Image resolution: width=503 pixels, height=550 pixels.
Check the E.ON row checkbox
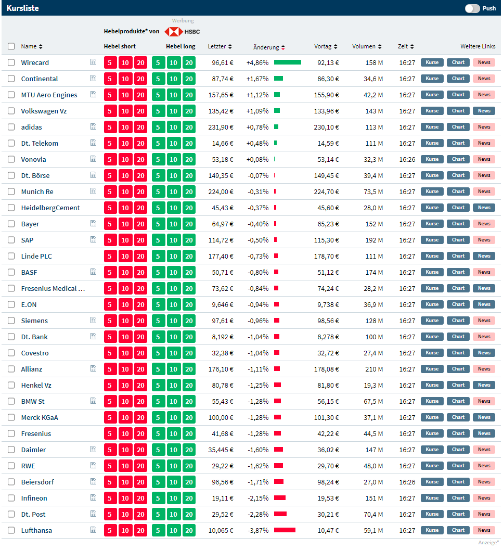click(11, 304)
